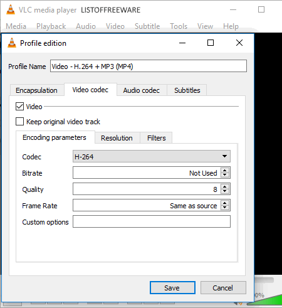Screen dimensions: 282x308
Task: Minimize the Profile edition dialog
Action: pos(182,43)
